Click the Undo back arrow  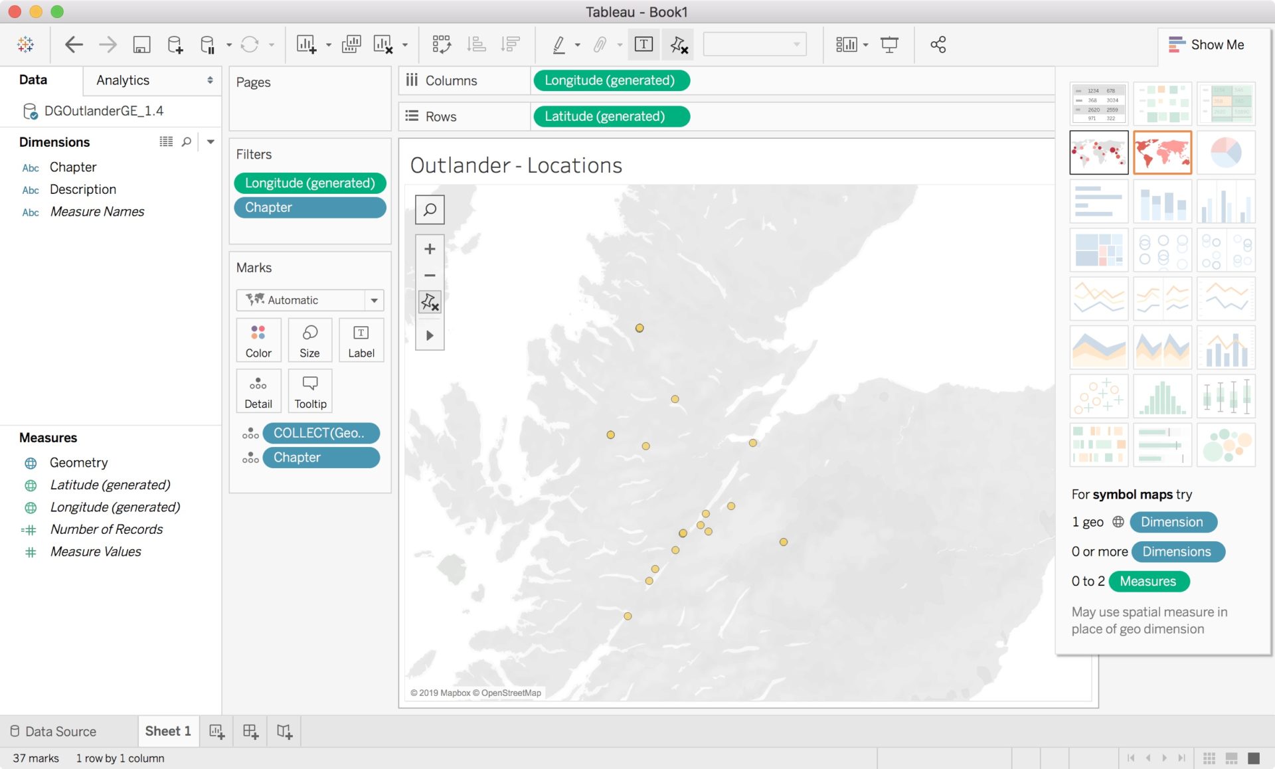coord(74,44)
